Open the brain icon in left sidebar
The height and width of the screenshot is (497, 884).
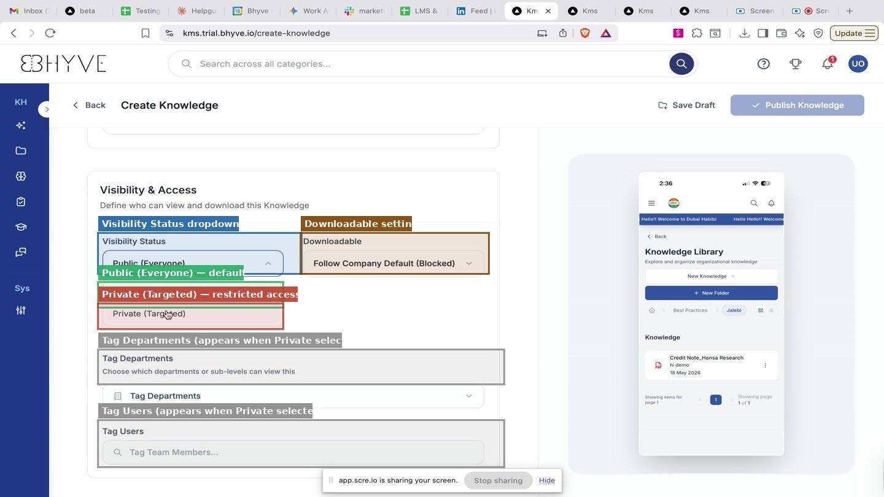point(21,176)
